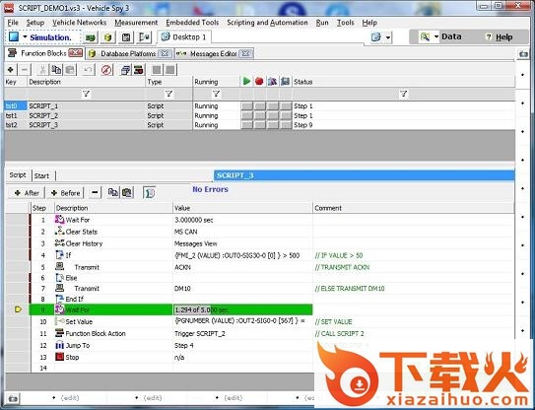Click the blue square Simulation mode icon
This screenshot has height=410, width=535.
click(x=14, y=36)
